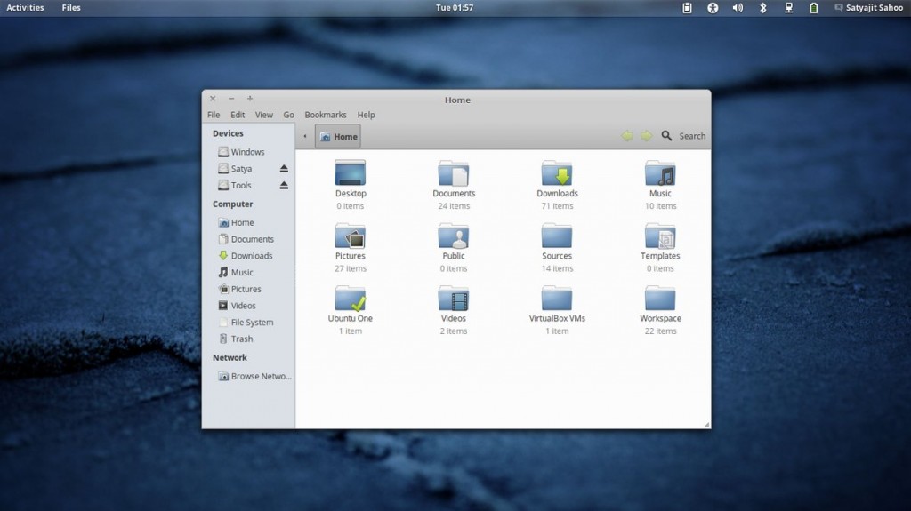Click the "10 items" label under Music
This screenshot has width=911, height=511.
tap(661, 206)
